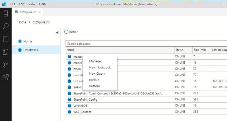The image size is (227, 121).
Task: Select the SharePoint_Config database name
Action: tap(85, 100)
